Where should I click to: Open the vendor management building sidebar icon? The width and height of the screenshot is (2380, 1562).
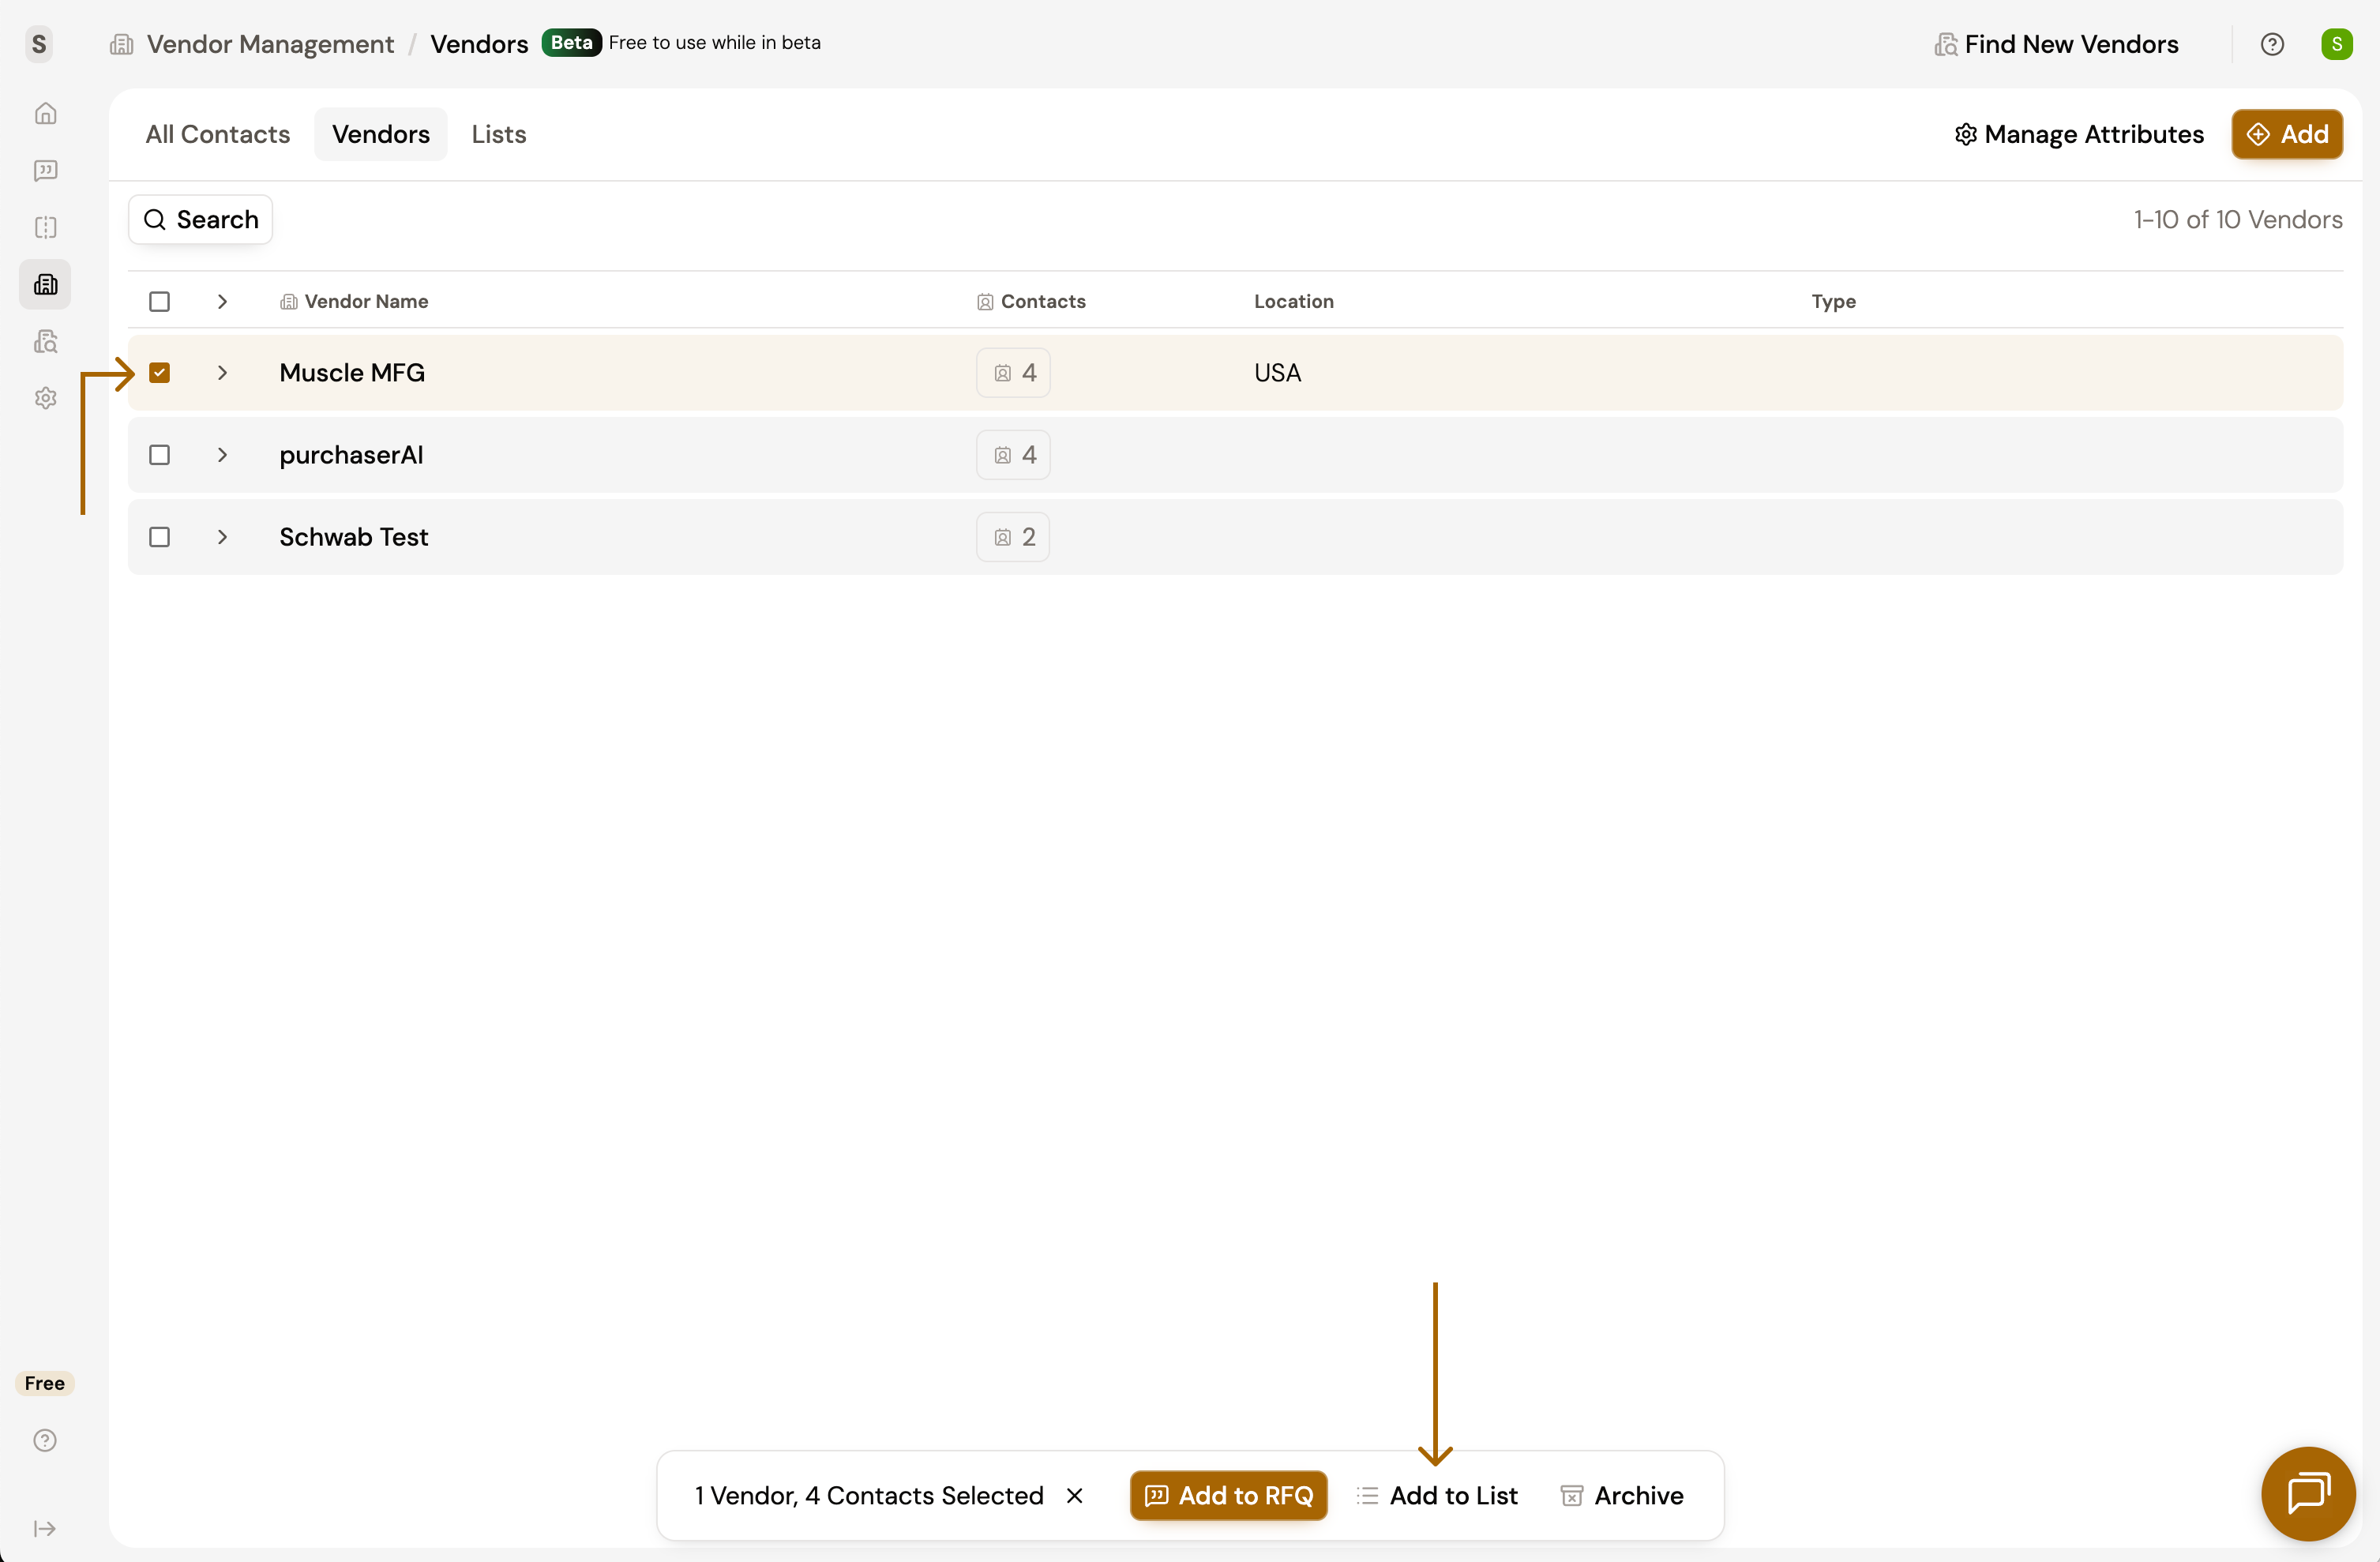point(45,285)
